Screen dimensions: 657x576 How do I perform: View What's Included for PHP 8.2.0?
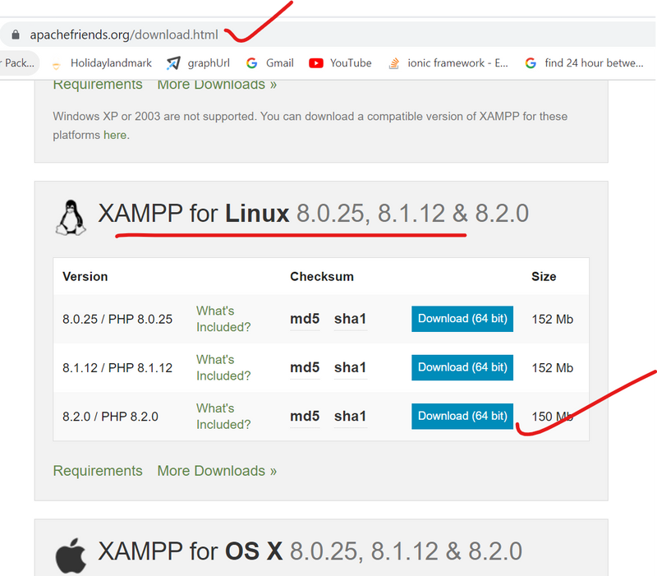coord(223,416)
